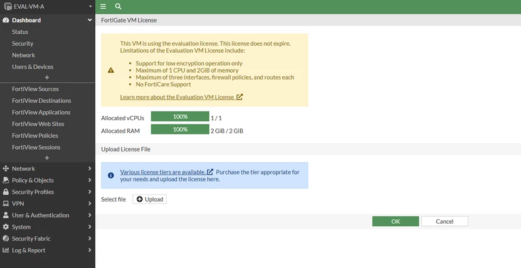Confirm with the OK button
Viewport: 521px width, 268px height.
coord(396,221)
